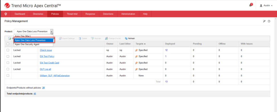Open the Policies menu
Viewport: 277px width, 112px height.
pyautogui.click(x=55, y=14)
